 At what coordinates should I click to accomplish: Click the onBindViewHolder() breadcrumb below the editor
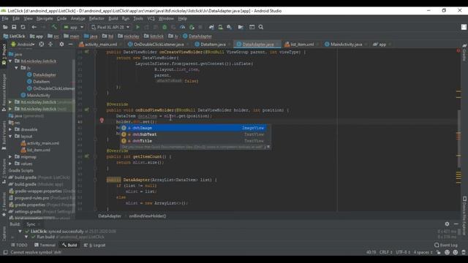[148, 216]
